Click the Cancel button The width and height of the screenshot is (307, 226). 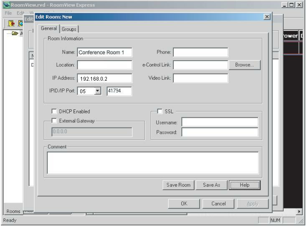tap(218, 204)
